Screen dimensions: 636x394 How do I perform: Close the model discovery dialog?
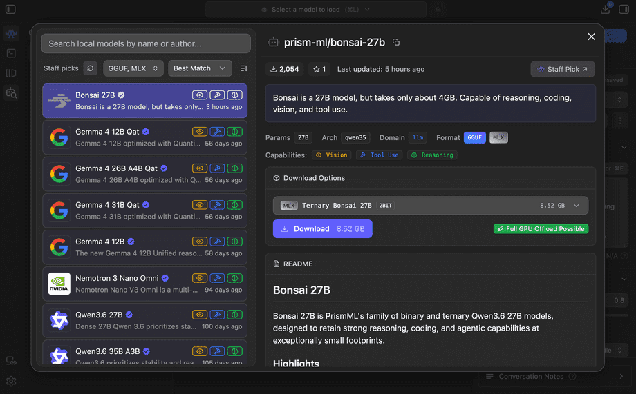tap(591, 37)
